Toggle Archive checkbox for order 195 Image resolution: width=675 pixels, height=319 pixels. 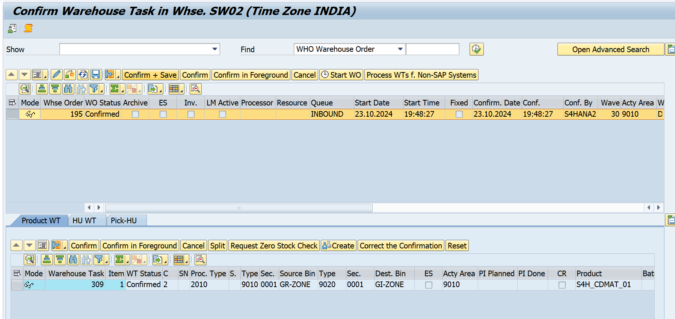pyautogui.click(x=136, y=114)
